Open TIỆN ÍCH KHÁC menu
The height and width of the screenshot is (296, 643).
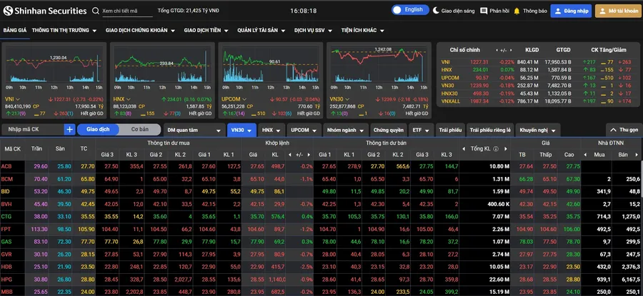(362, 30)
